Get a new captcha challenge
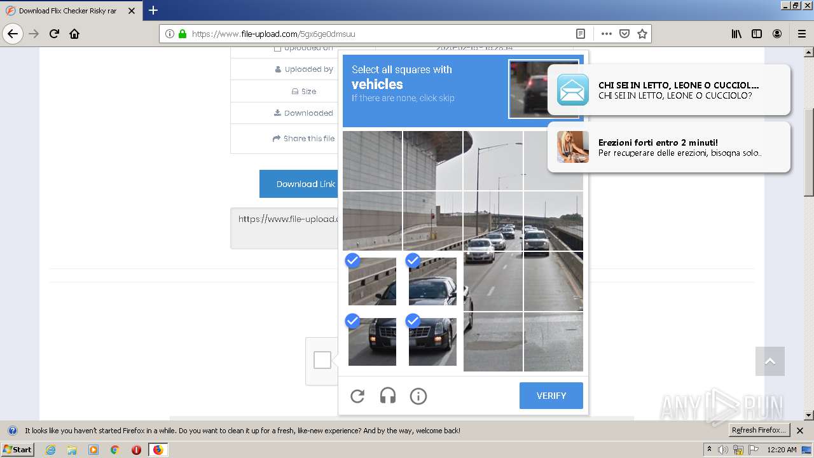This screenshot has height=458, width=814. tap(357, 396)
